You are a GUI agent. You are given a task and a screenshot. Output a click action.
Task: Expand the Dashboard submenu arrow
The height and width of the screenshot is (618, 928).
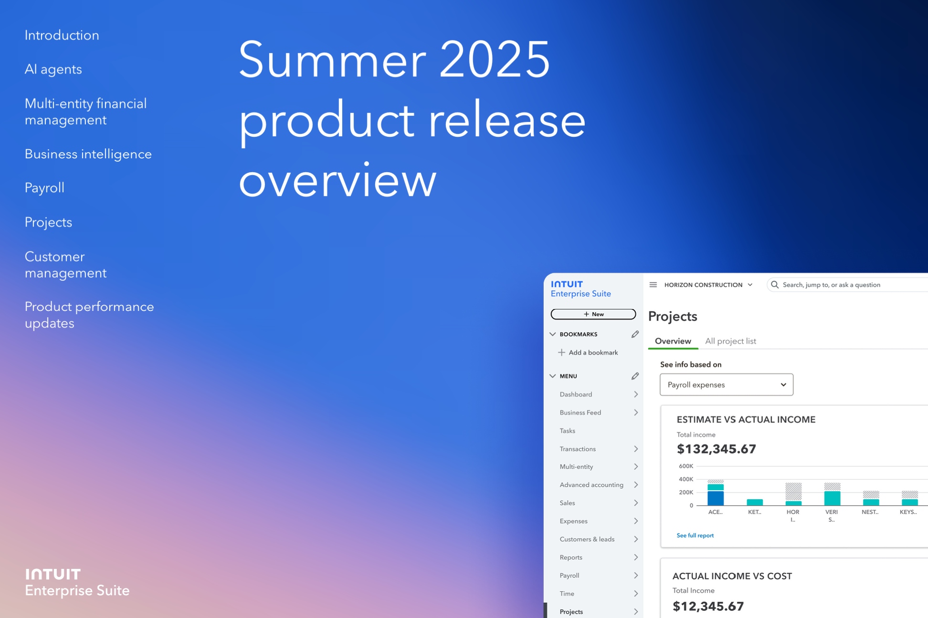[636, 394]
